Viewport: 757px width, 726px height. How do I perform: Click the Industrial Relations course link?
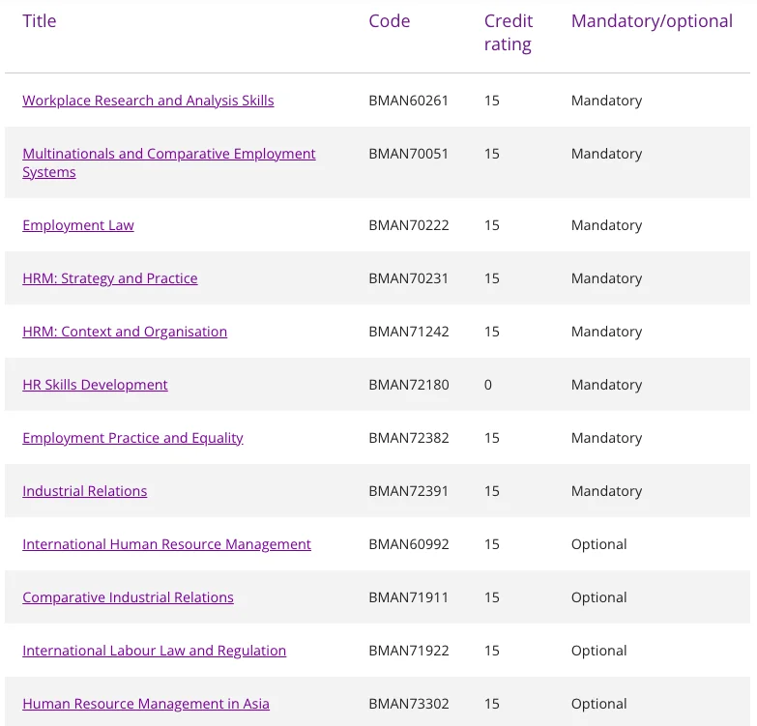point(85,491)
